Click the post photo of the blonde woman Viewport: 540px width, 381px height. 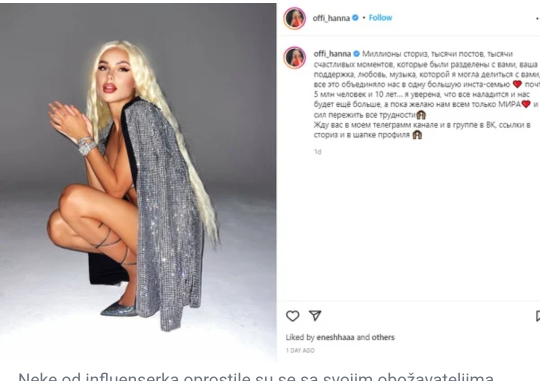coord(138,182)
